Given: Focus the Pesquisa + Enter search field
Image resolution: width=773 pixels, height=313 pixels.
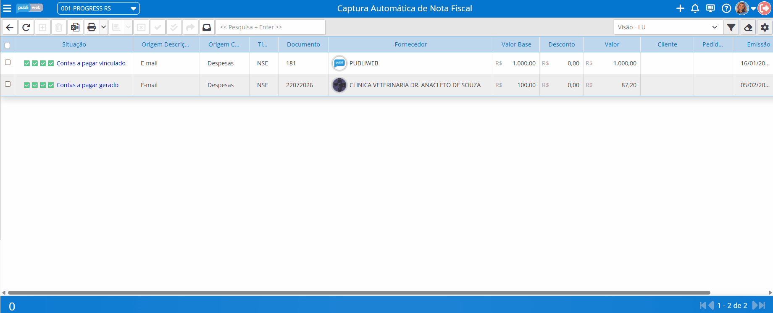Looking at the screenshot, I should 271,27.
